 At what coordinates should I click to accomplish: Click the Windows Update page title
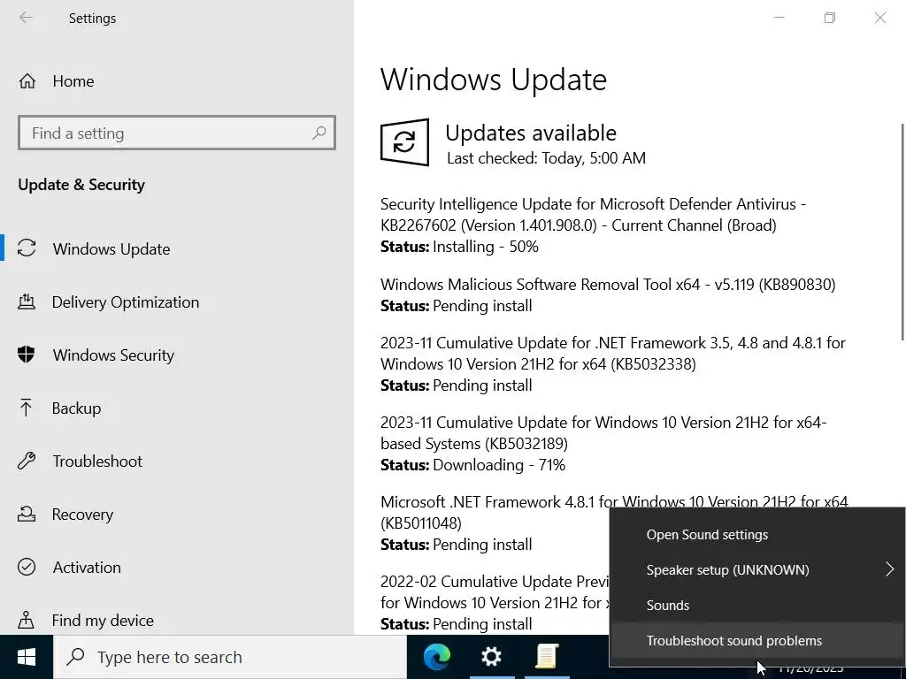(494, 80)
